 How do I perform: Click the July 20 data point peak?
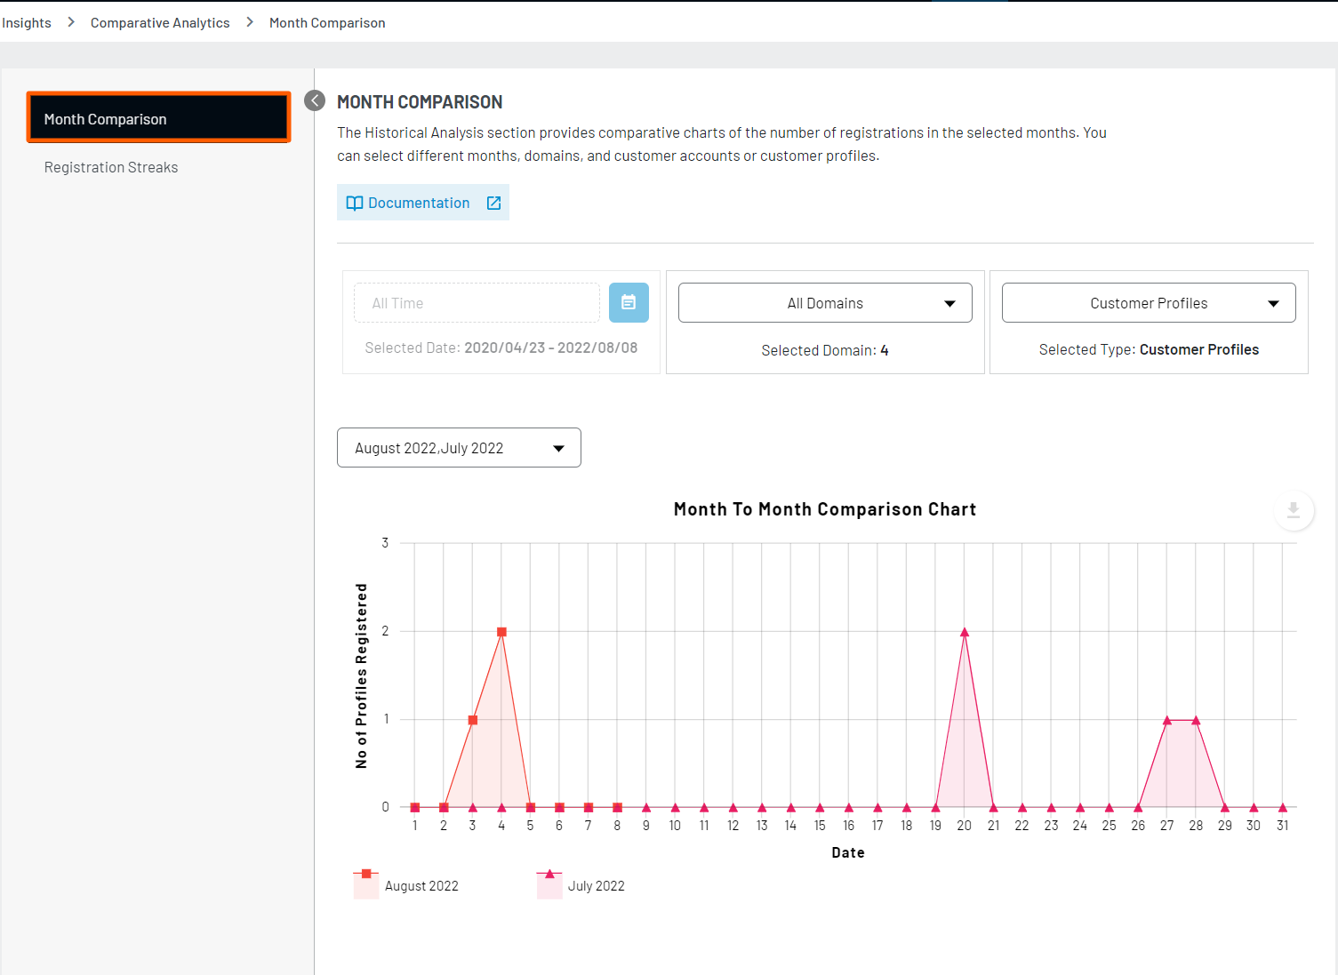tap(965, 632)
